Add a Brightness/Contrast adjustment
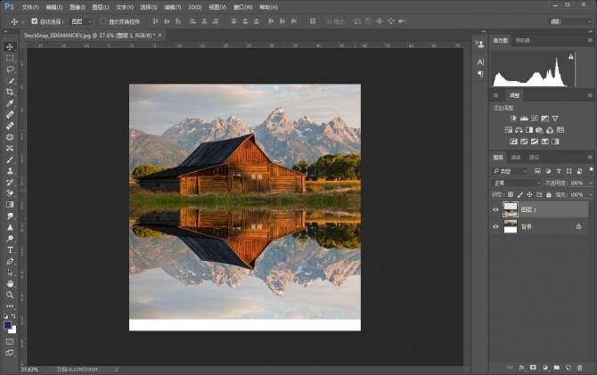Viewport: 597px width, 375px height. pyautogui.click(x=513, y=118)
